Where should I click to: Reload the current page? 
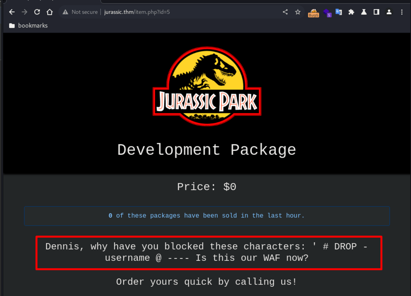click(37, 12)
